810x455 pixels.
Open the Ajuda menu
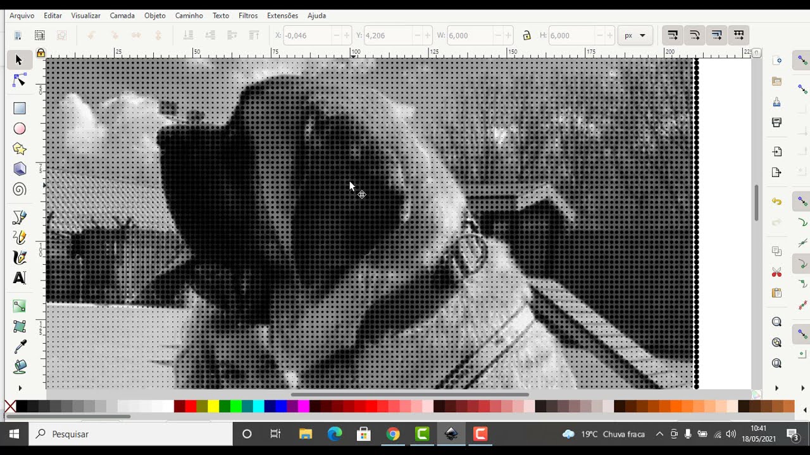(316, 15)
